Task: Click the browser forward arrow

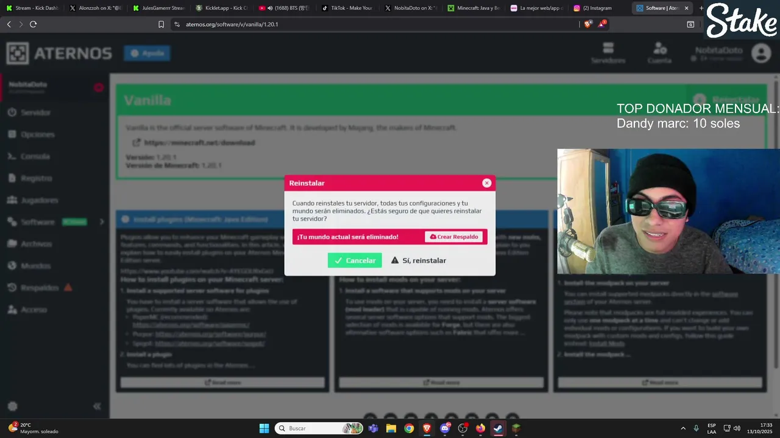Action: [21, 24]
